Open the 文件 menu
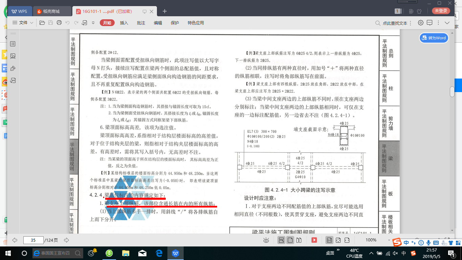Viewport: 462px width, 260px height. tap(23, 23)
